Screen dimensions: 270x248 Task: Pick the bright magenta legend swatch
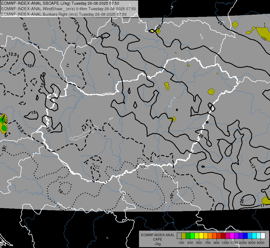coord(232,236)
